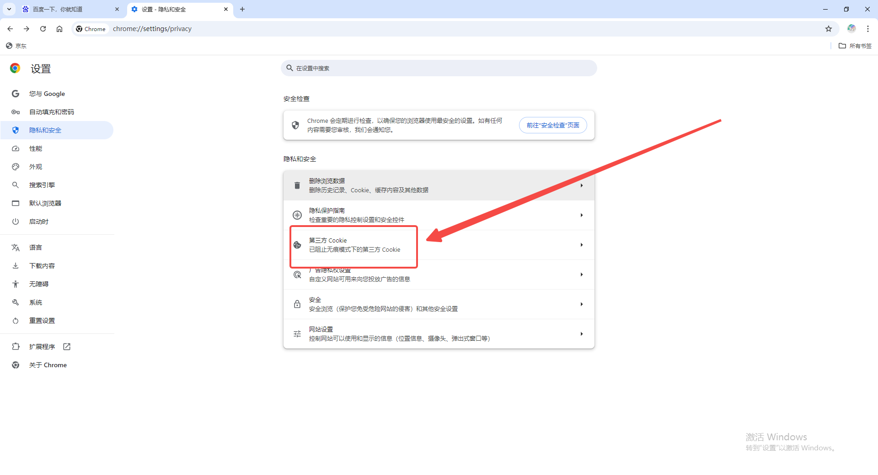Open 您与 Google settings section
The height and width of the screenshot is (475, 878).
57,94
